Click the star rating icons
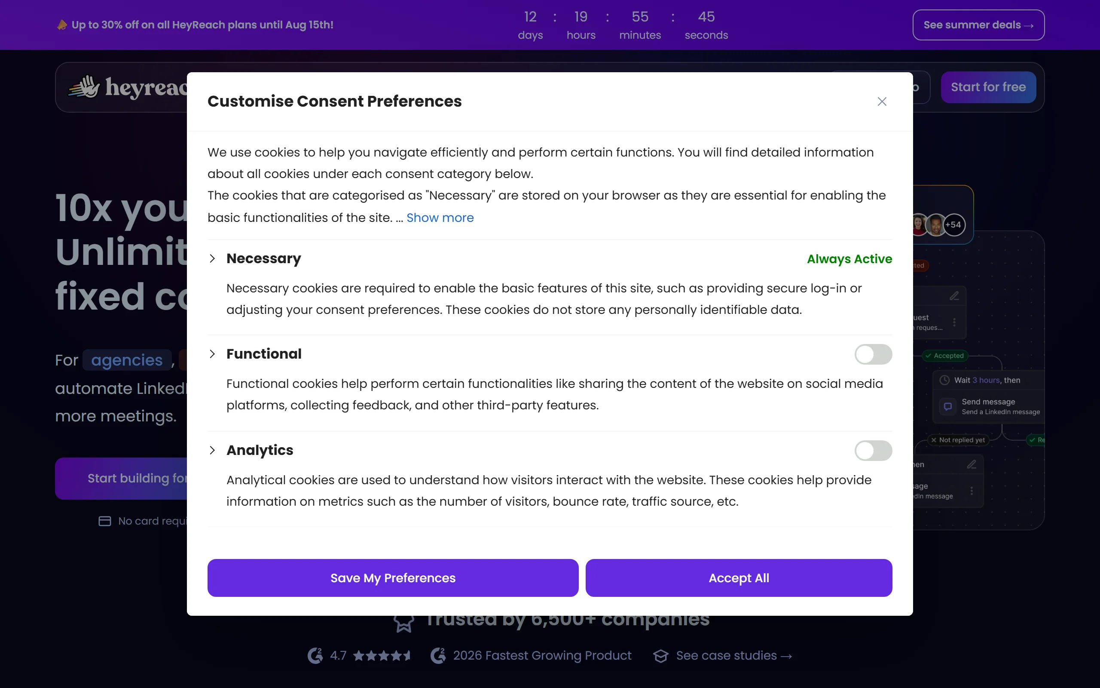 [382, 655]
